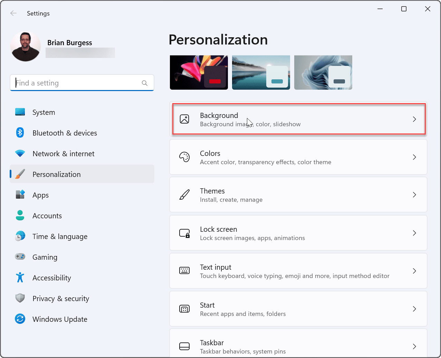This screenshot has width=441, height=358.
Task: Open the Brian Burgess account profile
Action: pos(25,46)
